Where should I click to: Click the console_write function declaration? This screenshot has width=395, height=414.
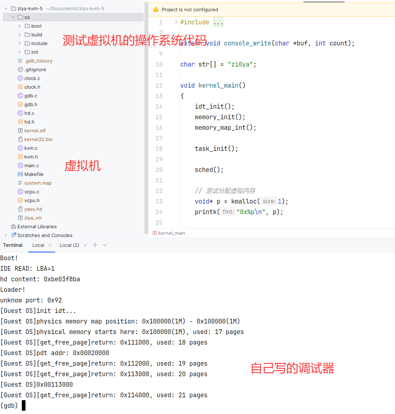248,43
